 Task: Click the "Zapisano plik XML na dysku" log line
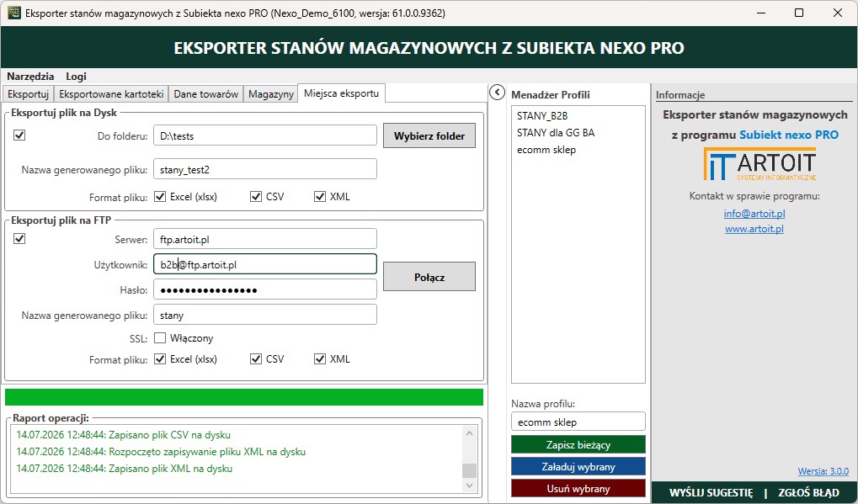pyautogui.click(x=125, y=469)
